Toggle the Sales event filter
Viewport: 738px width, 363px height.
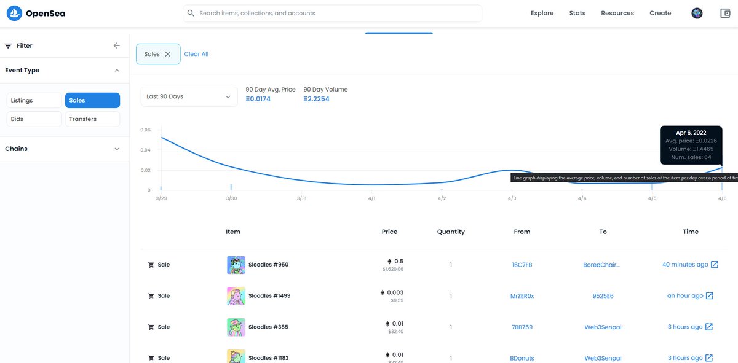92,100
